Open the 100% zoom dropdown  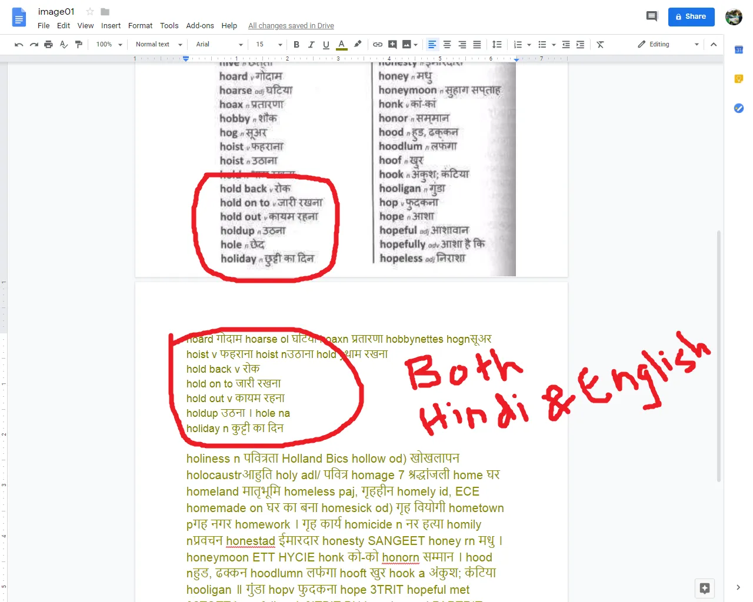(x=109, y=45)
